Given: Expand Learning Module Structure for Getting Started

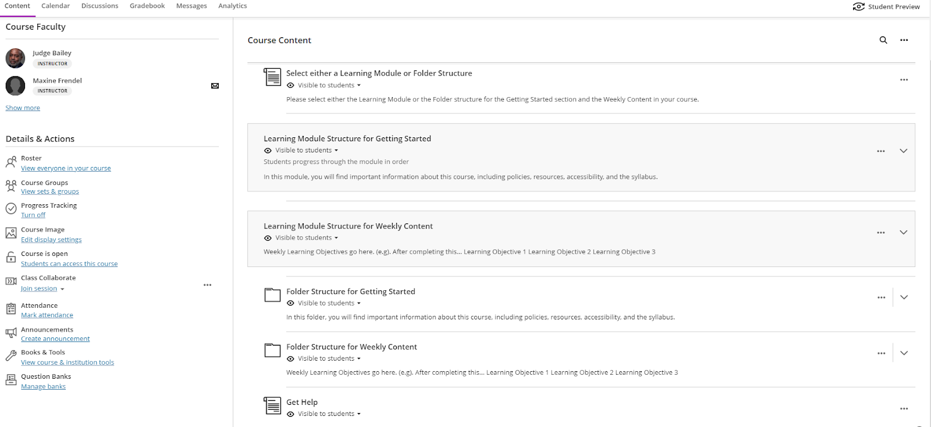Looking at the screenshot, I should pyautogui.click(x=903, y=151).
